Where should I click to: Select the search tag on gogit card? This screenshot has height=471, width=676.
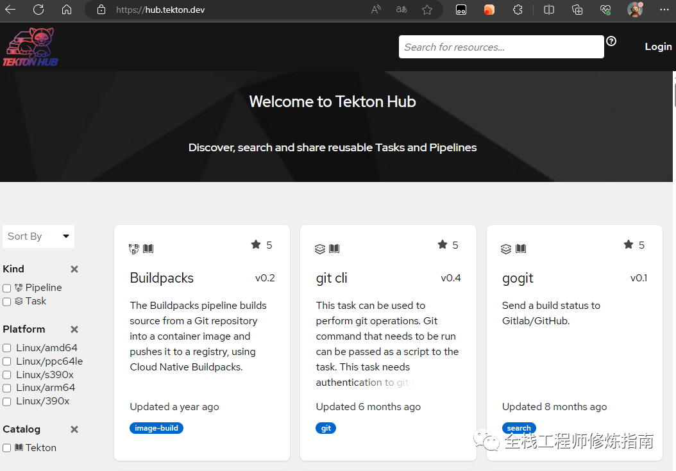[519, 428]
